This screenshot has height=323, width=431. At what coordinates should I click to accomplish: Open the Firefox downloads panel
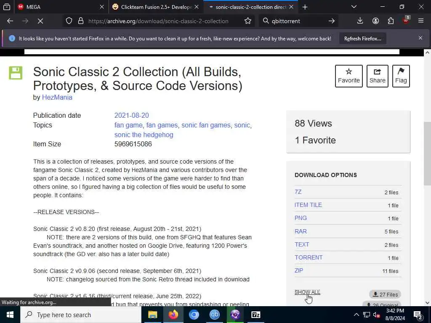pyautogui.click(x=360, y=21)
